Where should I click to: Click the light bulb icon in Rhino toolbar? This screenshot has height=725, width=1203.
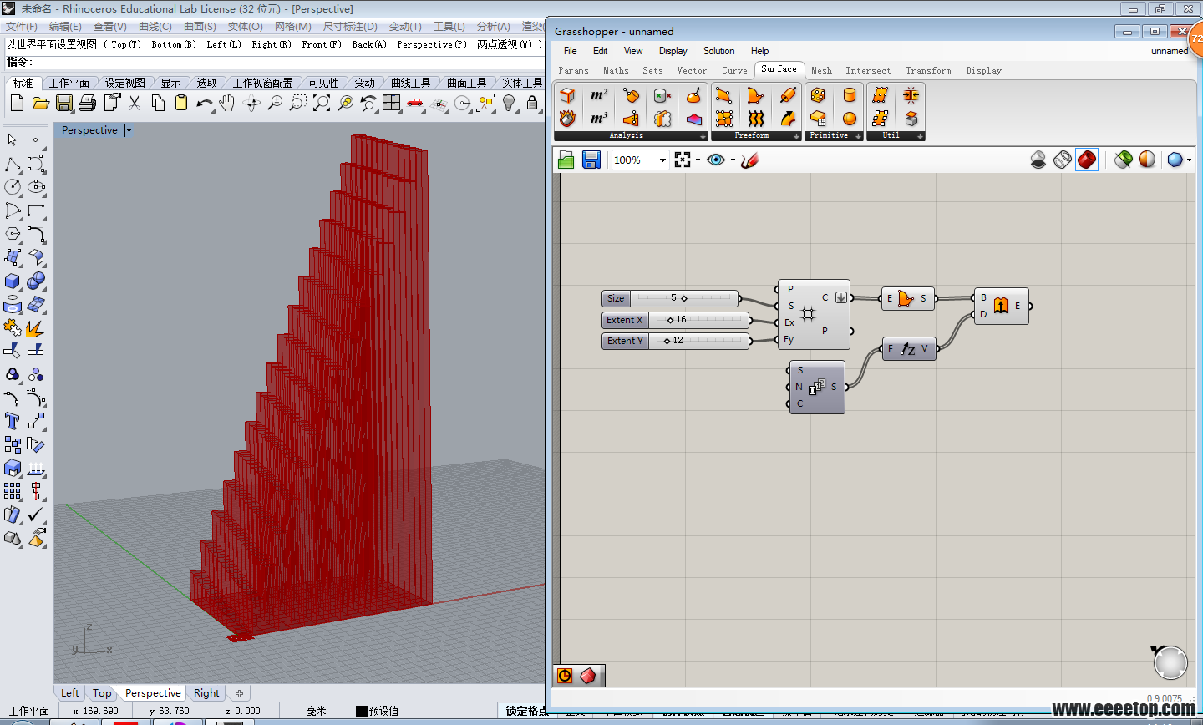click(x=509, y=103)
